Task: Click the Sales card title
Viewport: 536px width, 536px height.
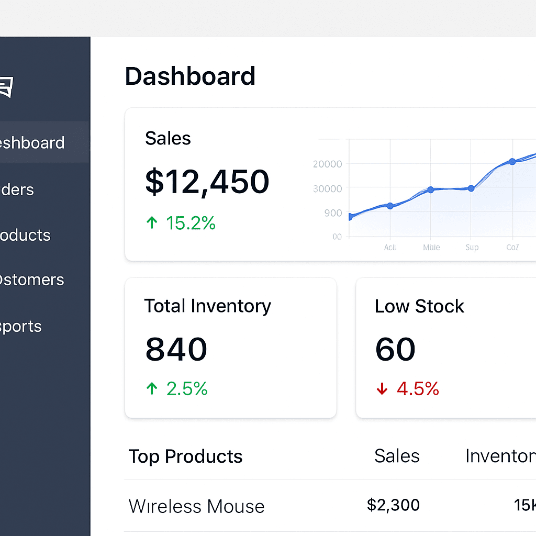Action: click(168, 138)
